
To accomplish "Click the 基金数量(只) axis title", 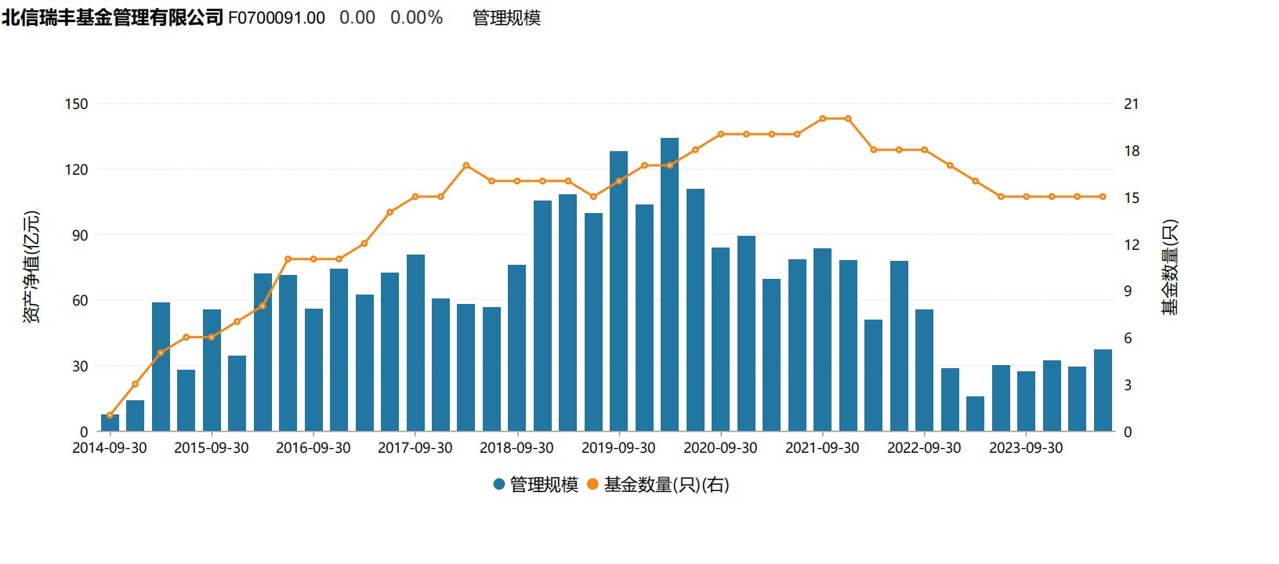I will tap(1169, 267).
